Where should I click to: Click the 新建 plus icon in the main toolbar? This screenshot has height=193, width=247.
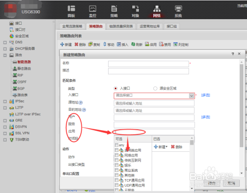(62, 44)
